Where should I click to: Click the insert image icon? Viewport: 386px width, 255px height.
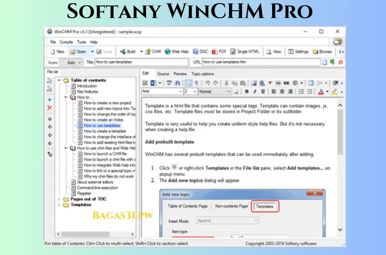click(x=254, y=83)
